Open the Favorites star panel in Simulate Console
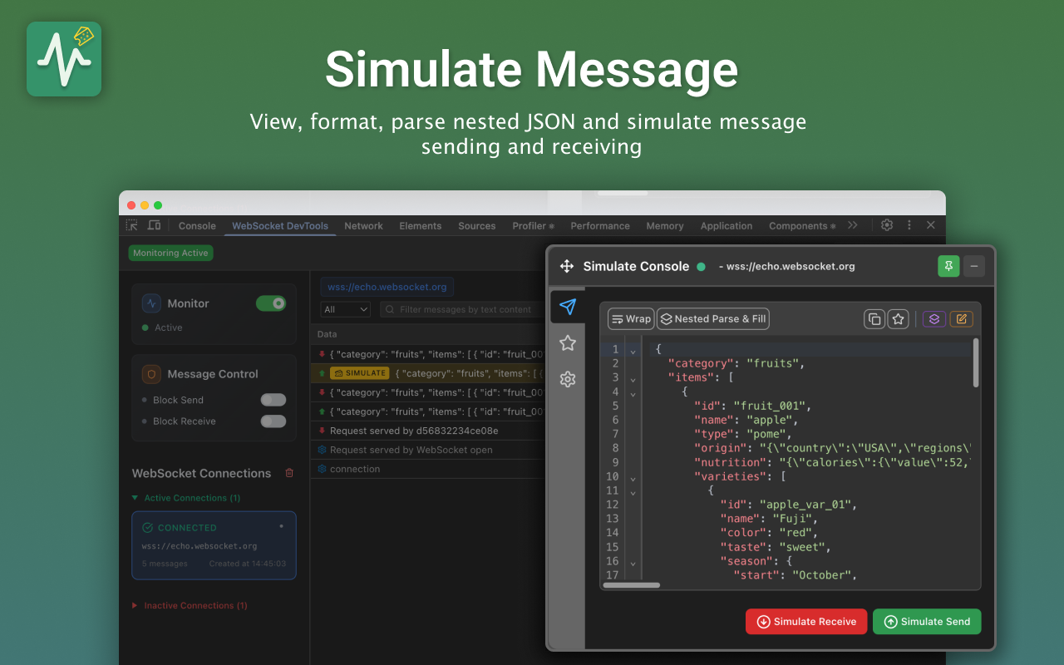 pos(568,342)
